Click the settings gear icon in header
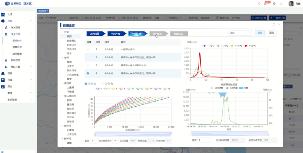Image resolution: width=303 pixels, height=153 pixels. click(x=274, y=4)
